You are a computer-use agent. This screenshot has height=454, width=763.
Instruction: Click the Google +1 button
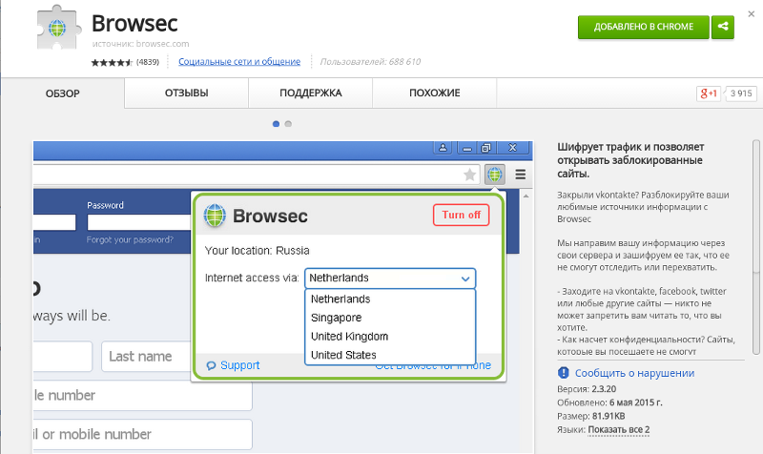[708, 93]
